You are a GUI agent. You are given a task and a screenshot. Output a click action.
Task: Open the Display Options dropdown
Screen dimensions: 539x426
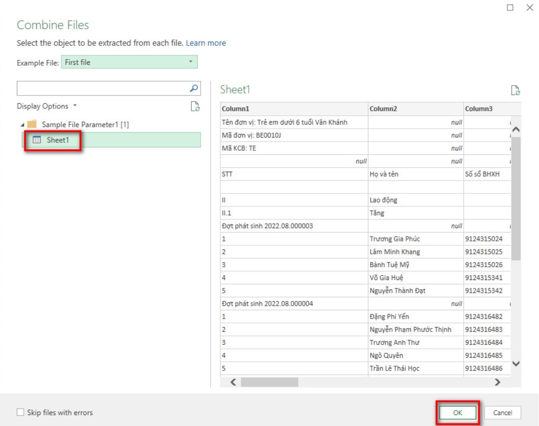pos(47,106)
